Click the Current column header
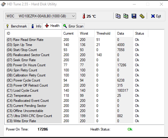Screen dimensions: 168x138 (x=68, y=33)
